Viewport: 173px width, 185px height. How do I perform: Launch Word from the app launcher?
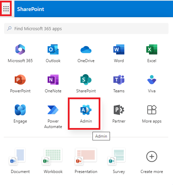click(119, 49)
